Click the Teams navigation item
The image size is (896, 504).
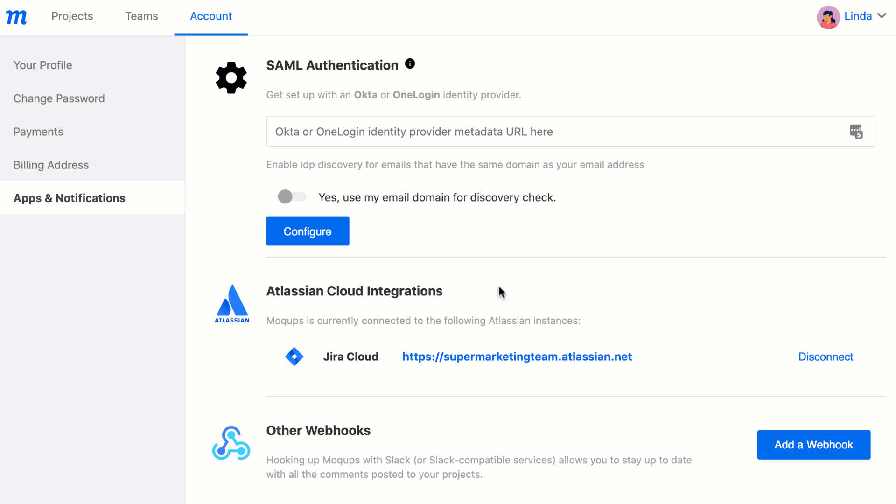click(141, 16)
